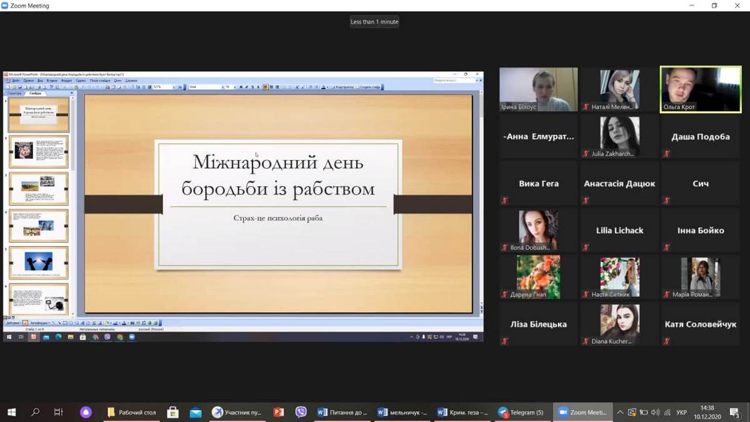Click the volume speaker tray icon
The height and width of the screenshot is (422, 750).
pyautogui.click(x=655, y=413)
